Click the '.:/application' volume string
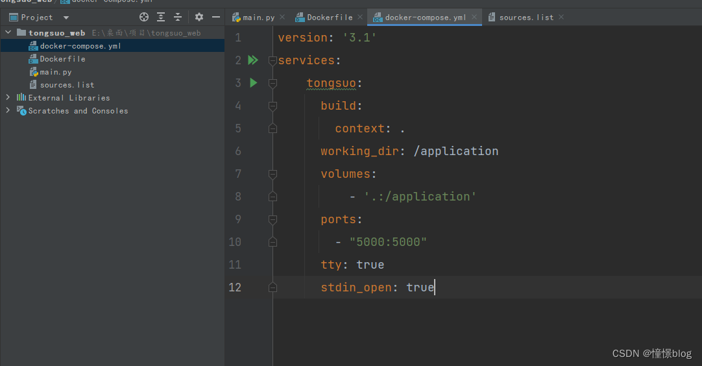This screenshot has height=366, width=702. tap(420, 197)
